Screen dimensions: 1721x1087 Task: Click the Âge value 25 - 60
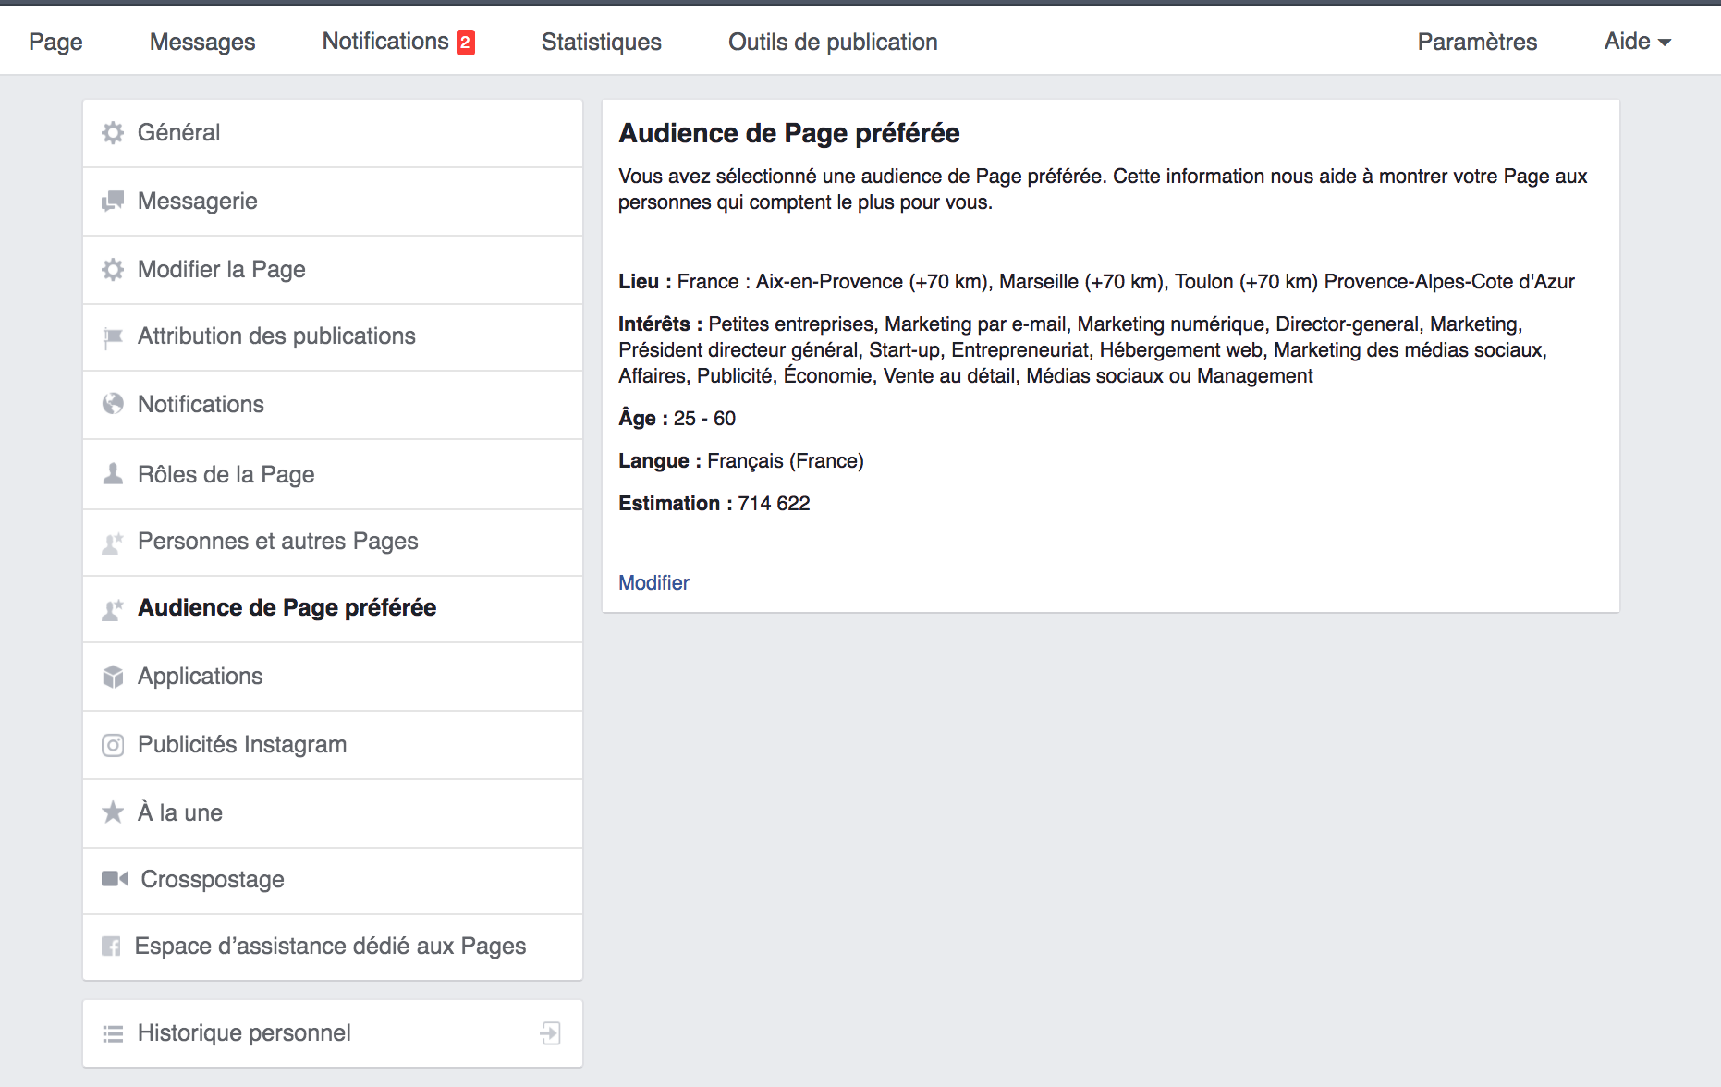tap(704, 419)
